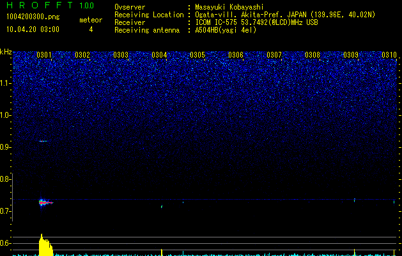The height and width of the screenshot is (256, 402).
Task: Click the HROFFT 1.0.0 title text
Action: point(50,5)
